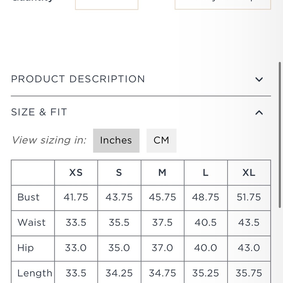
Task: Click the Bust row label
Action: (29, 197)
